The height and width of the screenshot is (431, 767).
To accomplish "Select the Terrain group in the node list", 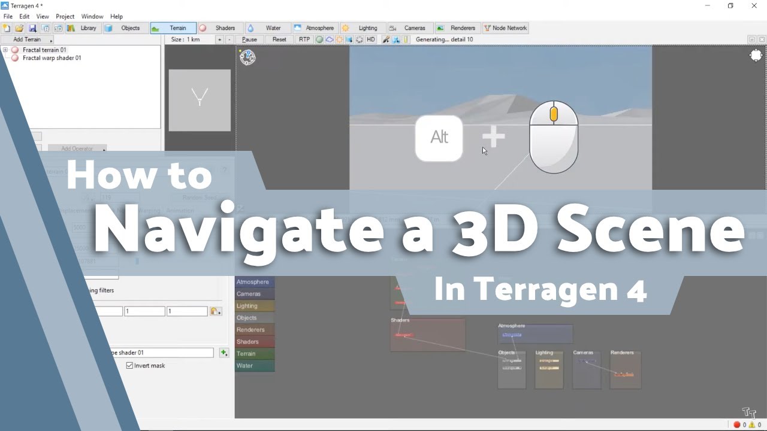I will (255, 354).
